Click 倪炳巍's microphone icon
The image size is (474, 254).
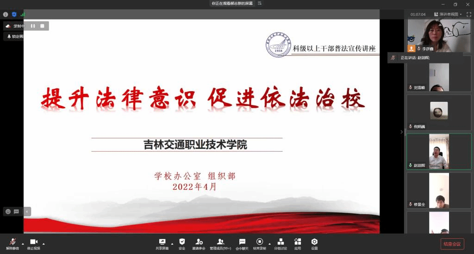pyautogui.click(x=411, y=127)
